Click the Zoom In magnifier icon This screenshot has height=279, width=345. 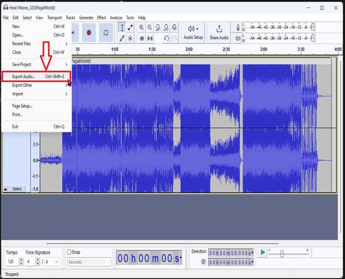142,28
